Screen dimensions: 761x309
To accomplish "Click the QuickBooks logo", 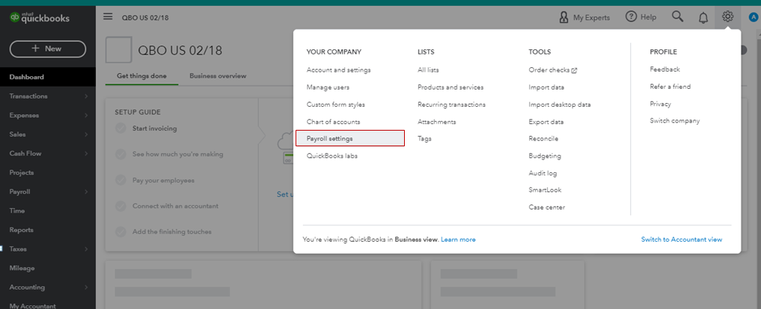I will (x=40, y=18).
